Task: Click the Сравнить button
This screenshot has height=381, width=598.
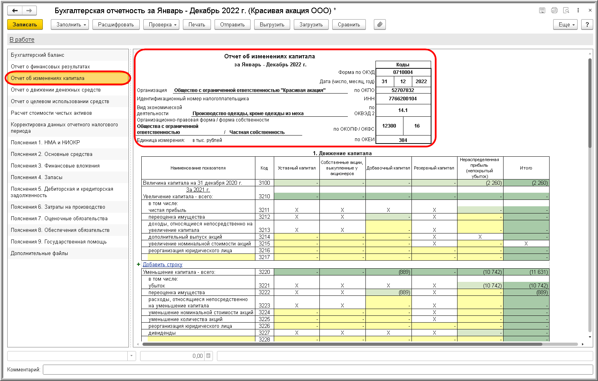Action: point(349,24)
